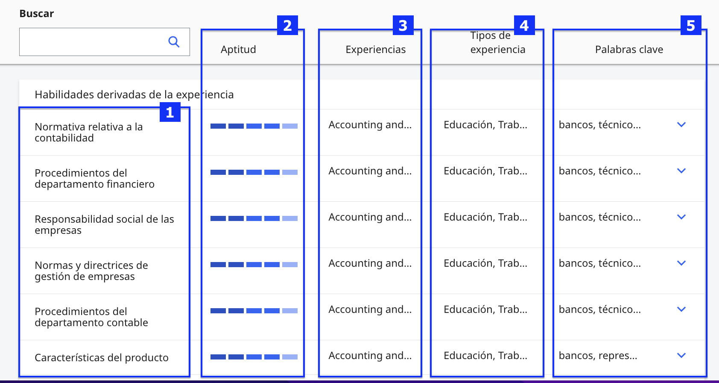Click the search magnifier icon

click(x=174, y=42)
